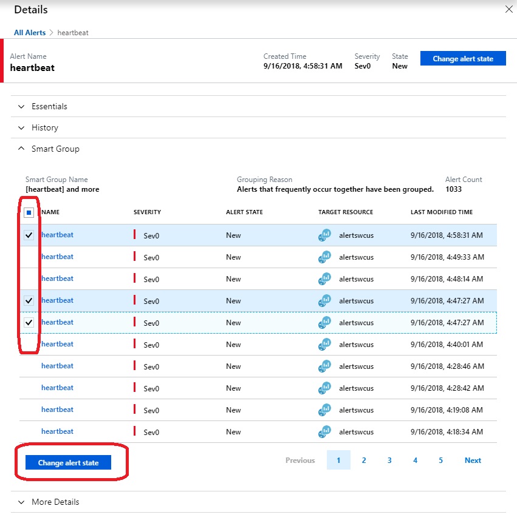Screen dimensions: 517x523
Task: Click Next to view following page
Action: [473, 461]
